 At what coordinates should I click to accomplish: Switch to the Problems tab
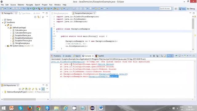pos(56,56)
